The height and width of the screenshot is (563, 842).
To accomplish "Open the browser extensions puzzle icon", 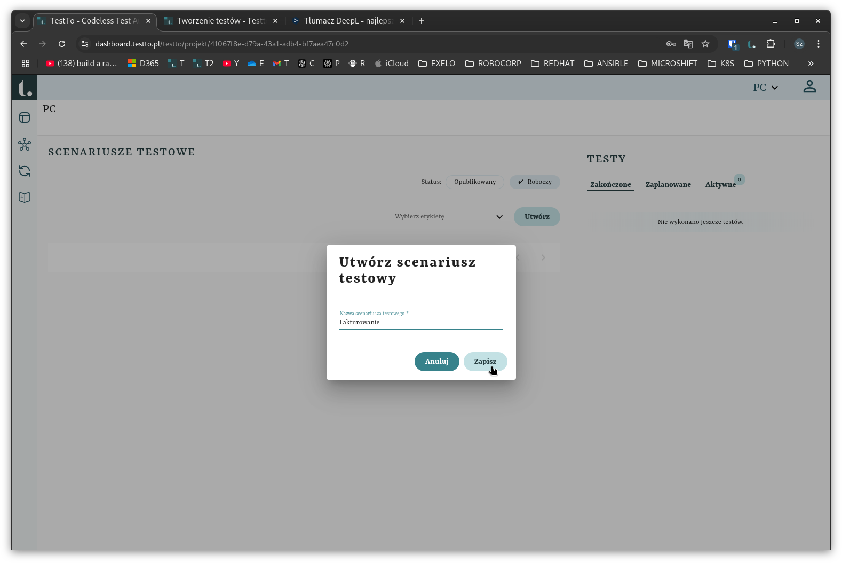I will pyautogui.click(x=770, y=44).
